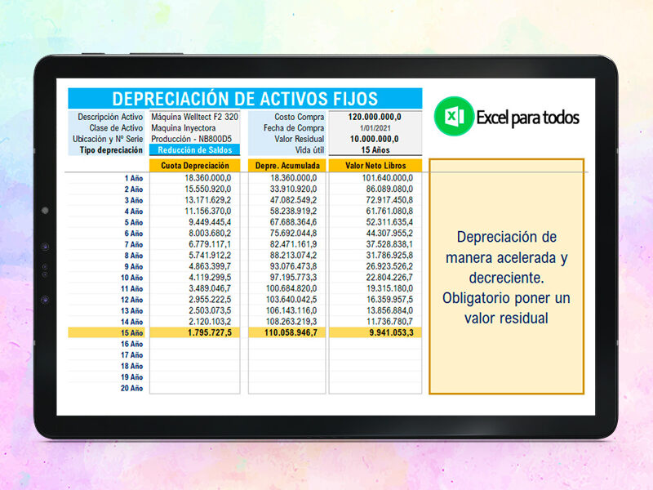
Task: Click the Valor Residual value 10.000.000,0
Action: pyautogui.click(x=375, y=139)
